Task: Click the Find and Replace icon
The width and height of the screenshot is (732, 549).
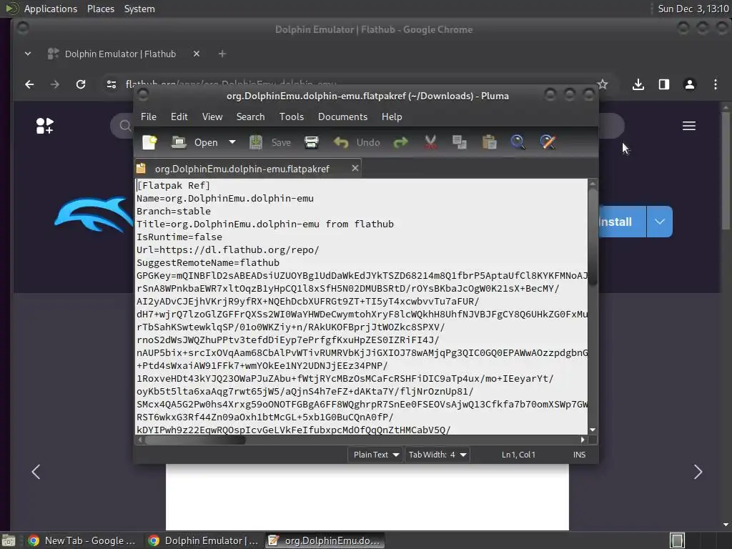Action: [548, 142]
